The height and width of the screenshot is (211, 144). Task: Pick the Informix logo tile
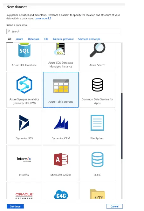24,159
